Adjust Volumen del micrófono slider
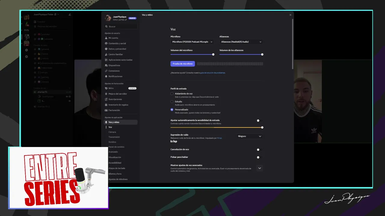Screen dimensions: 385x216 [192, 54]
